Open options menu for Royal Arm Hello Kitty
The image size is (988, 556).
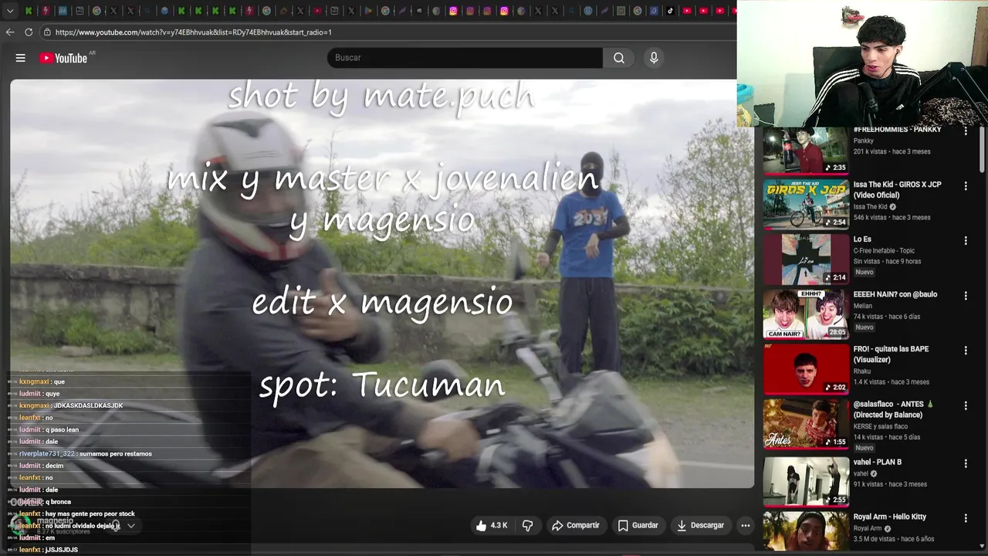[x=966, y=518]
